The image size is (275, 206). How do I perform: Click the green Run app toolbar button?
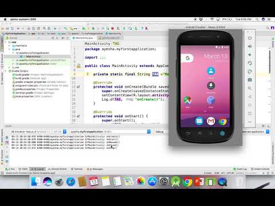(84, 29)
